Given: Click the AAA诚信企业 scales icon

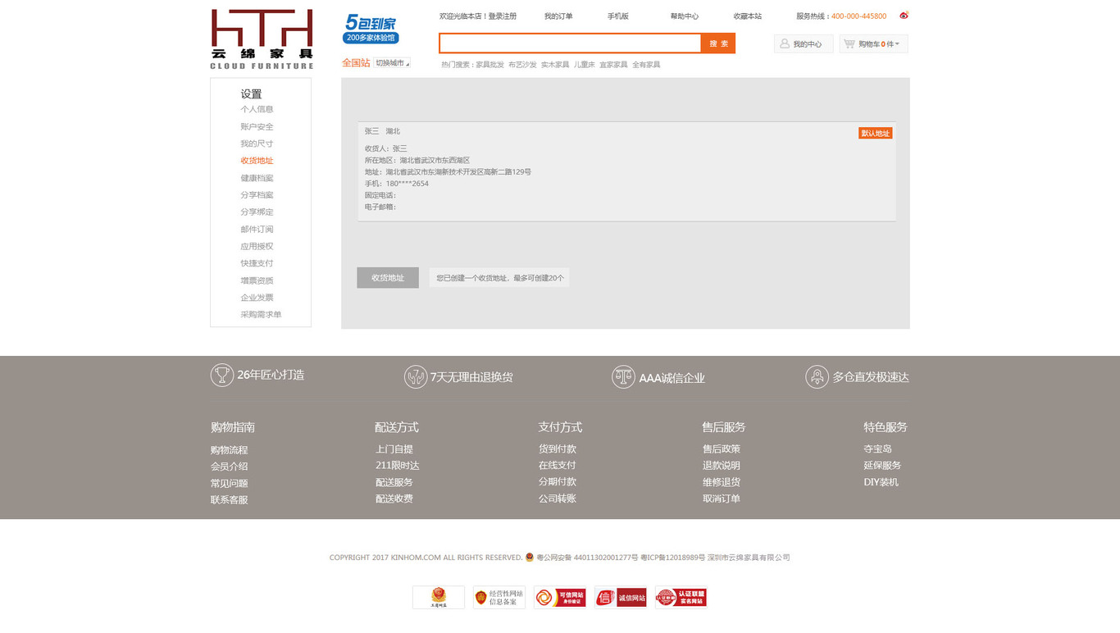Looking at the screenshot, I should (x=623, y=377).
